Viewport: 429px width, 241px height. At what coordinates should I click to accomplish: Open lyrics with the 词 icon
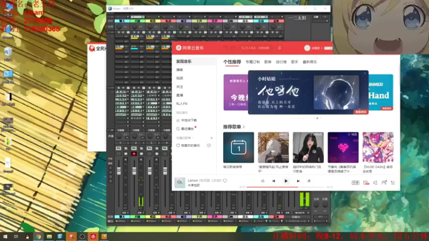pos(309,181)
